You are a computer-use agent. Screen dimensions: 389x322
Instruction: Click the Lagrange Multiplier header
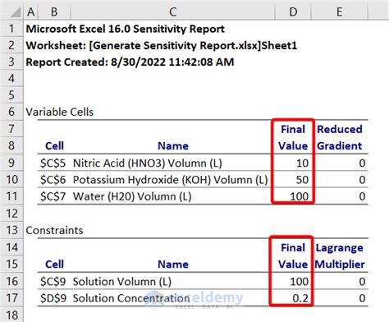[x=340, y=256]
